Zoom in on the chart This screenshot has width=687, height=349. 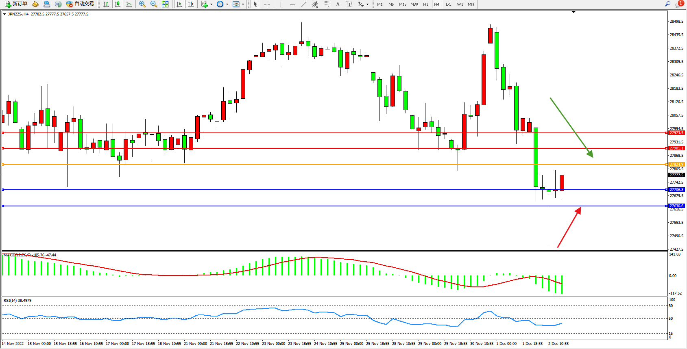click(x=142, y=4)
